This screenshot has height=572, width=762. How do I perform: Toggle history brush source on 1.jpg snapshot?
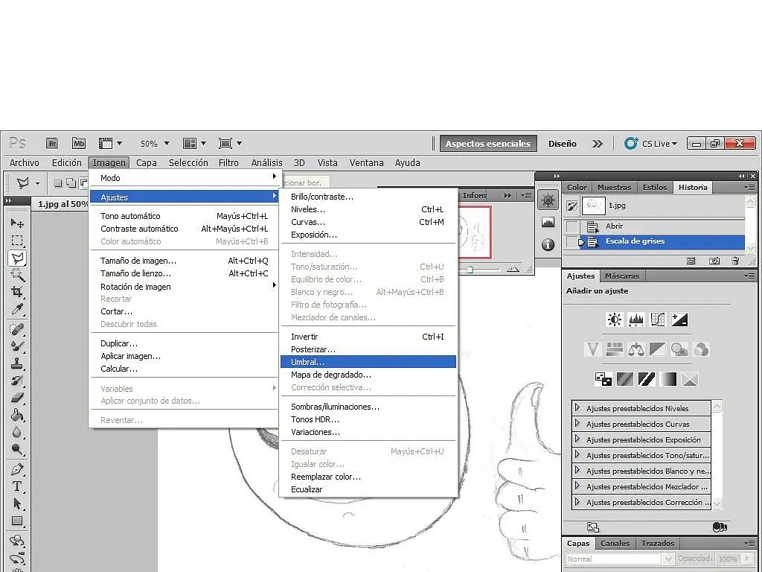pos(572,206)
